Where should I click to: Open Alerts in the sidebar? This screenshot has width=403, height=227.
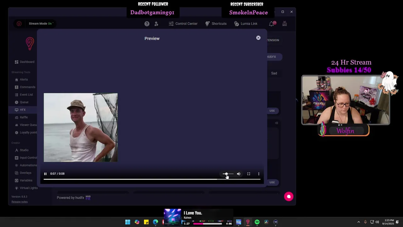pos(21,79)
